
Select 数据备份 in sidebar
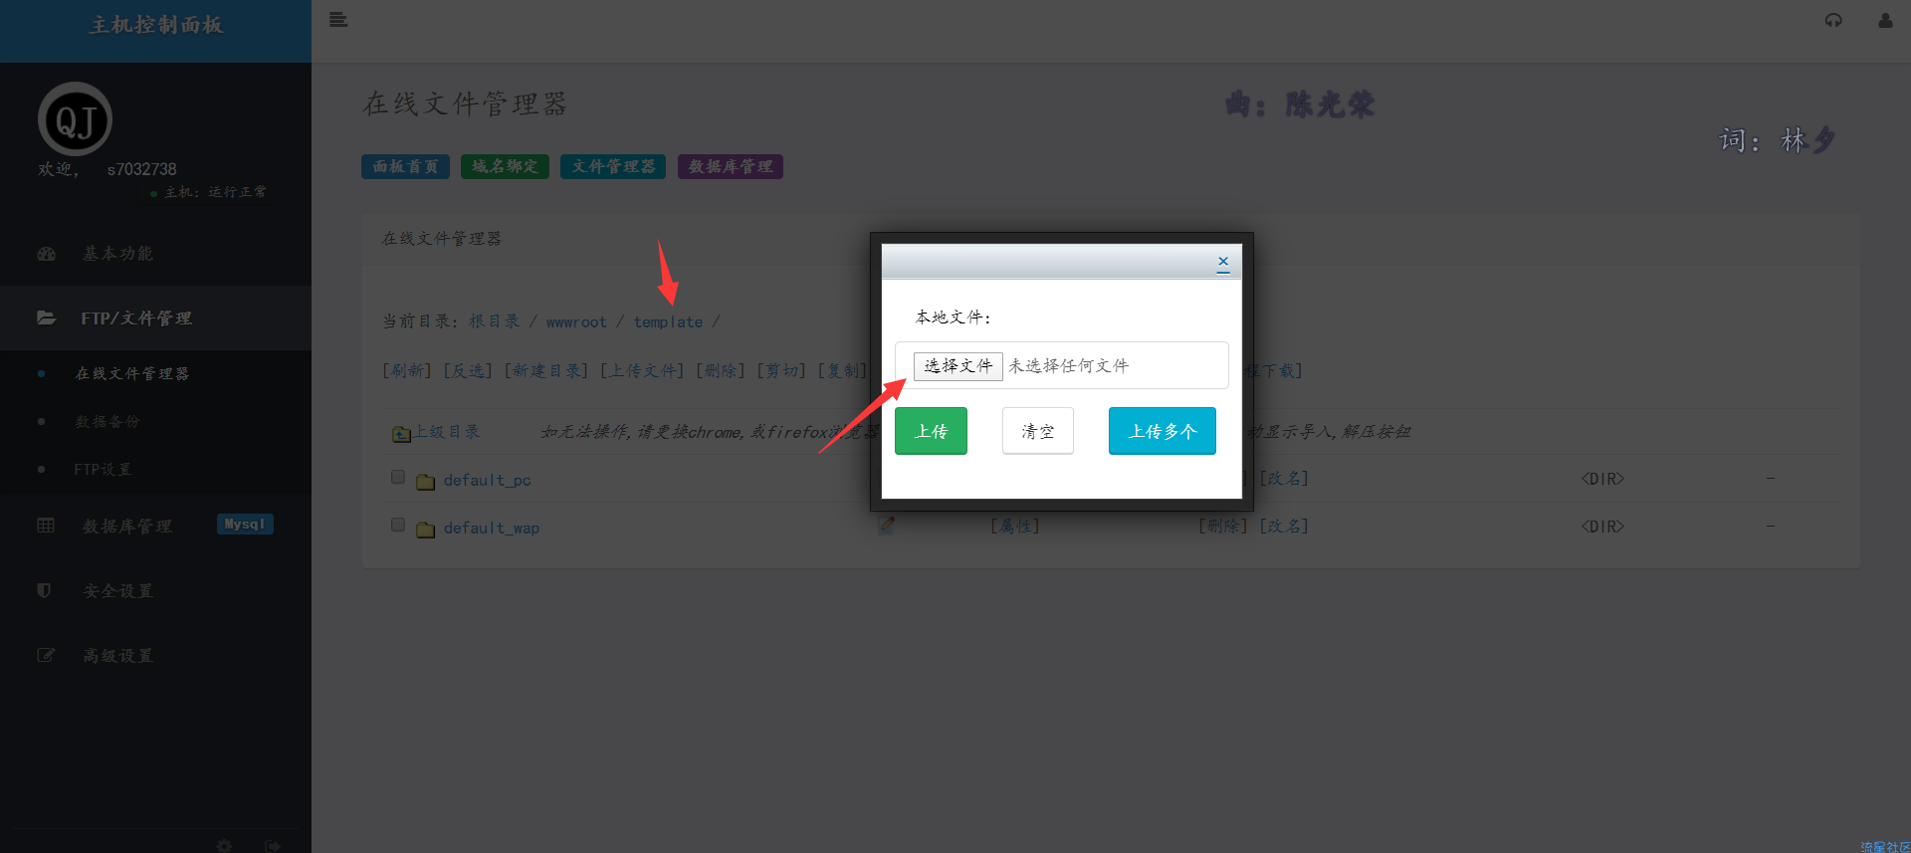[x=107, y=421]
